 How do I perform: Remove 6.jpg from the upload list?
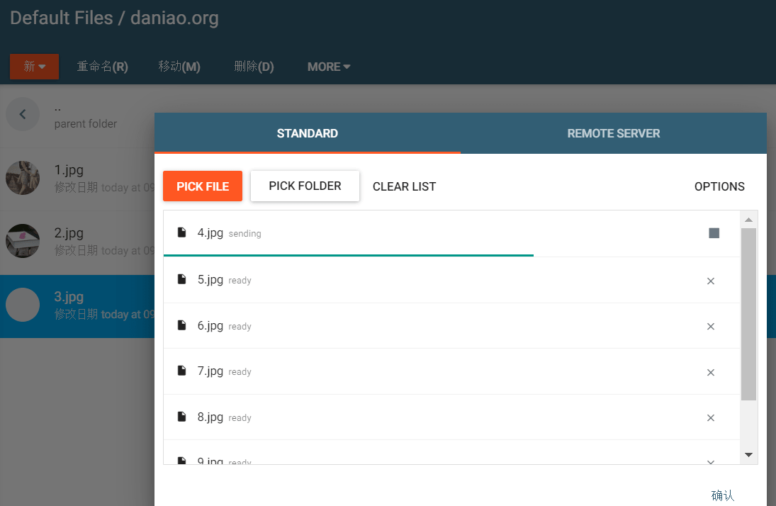coord(711,327)
